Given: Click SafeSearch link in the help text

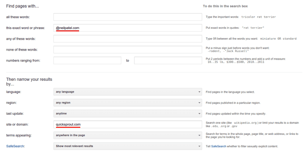Looking at the screenshot, I should [219, 146].
